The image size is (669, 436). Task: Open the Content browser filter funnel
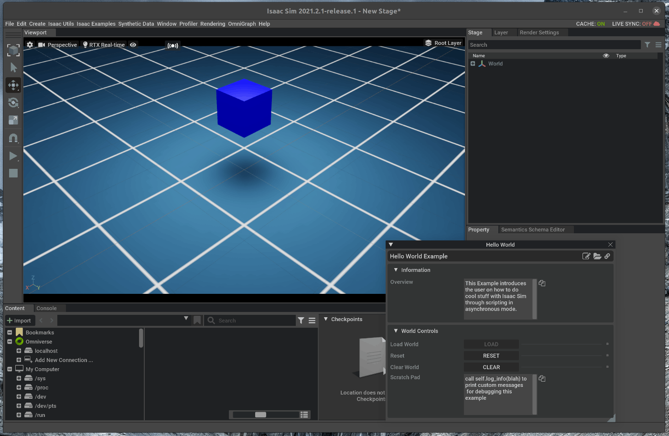(301, 321)
